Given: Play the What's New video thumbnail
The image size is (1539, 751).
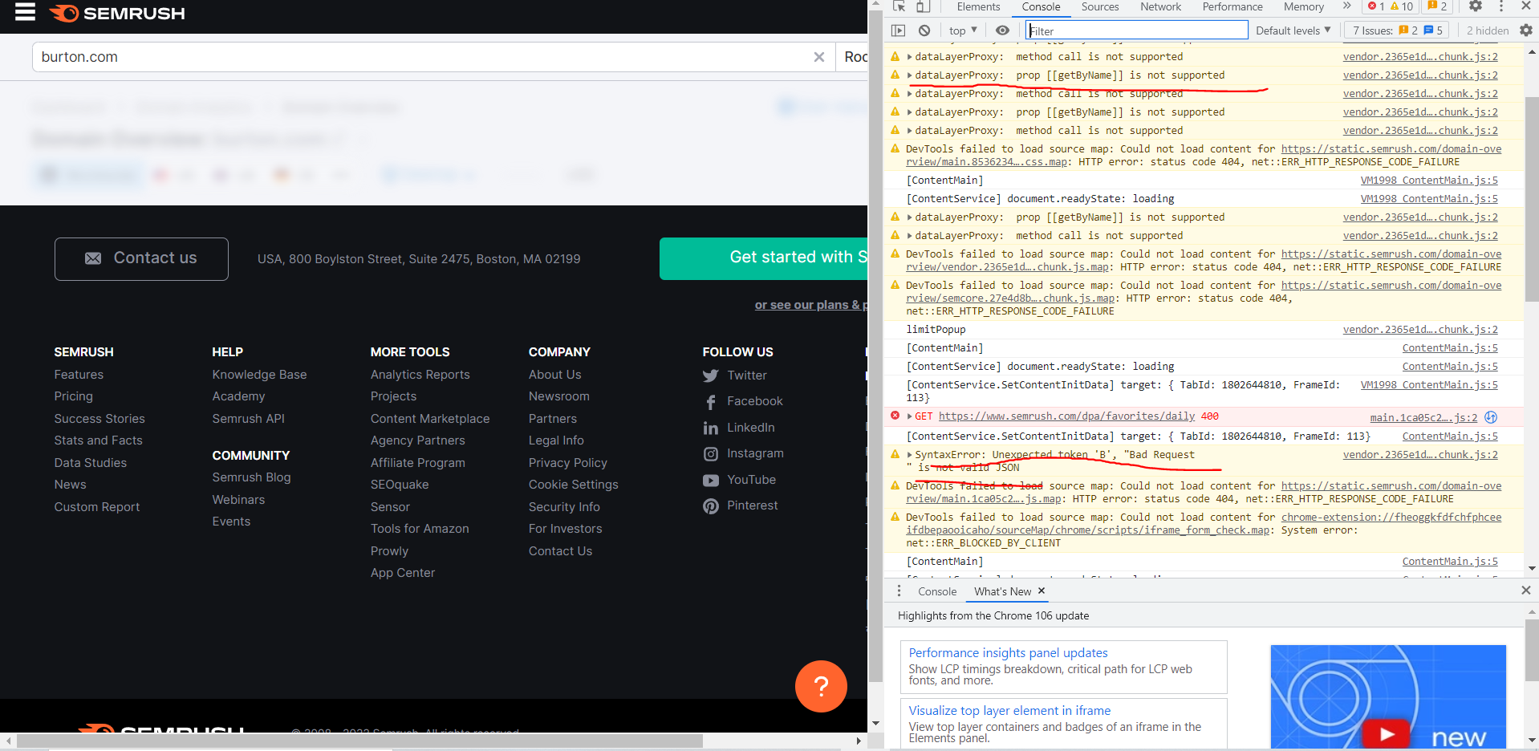Looking at the screenshot, I should pos(1387,733).
